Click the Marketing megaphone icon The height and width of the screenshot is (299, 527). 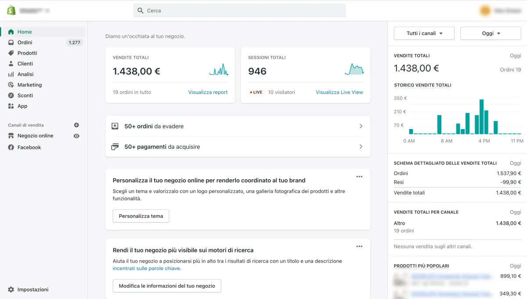(11, 85)
